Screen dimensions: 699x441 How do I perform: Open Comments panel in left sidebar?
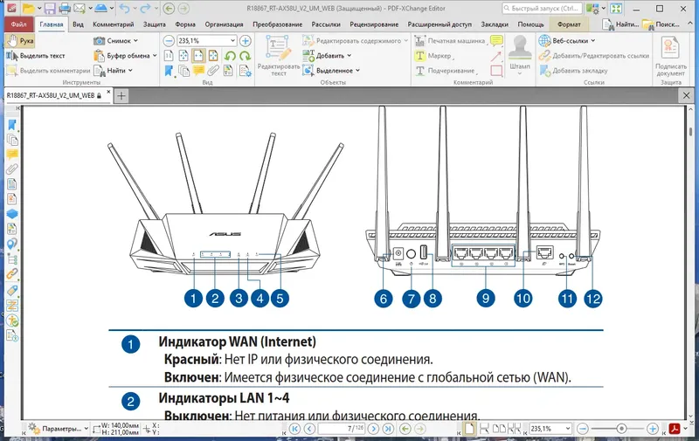coord(12,155)
